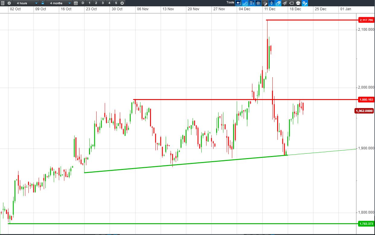
Task: Switch to chart preset 4
Action: 109,3
